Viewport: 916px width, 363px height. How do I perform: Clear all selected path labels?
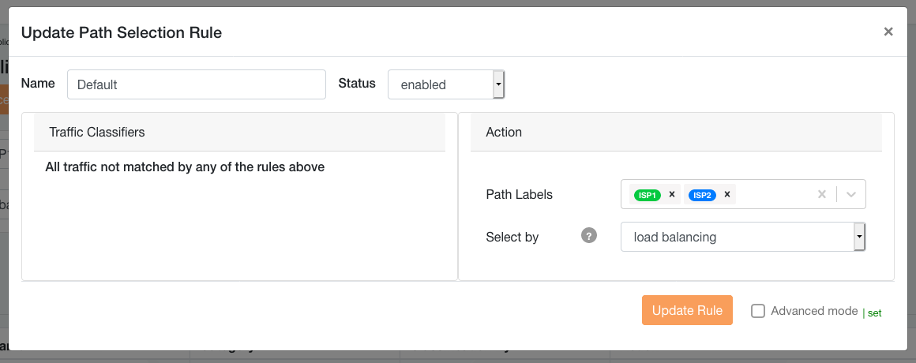click(x=821, y=194)
